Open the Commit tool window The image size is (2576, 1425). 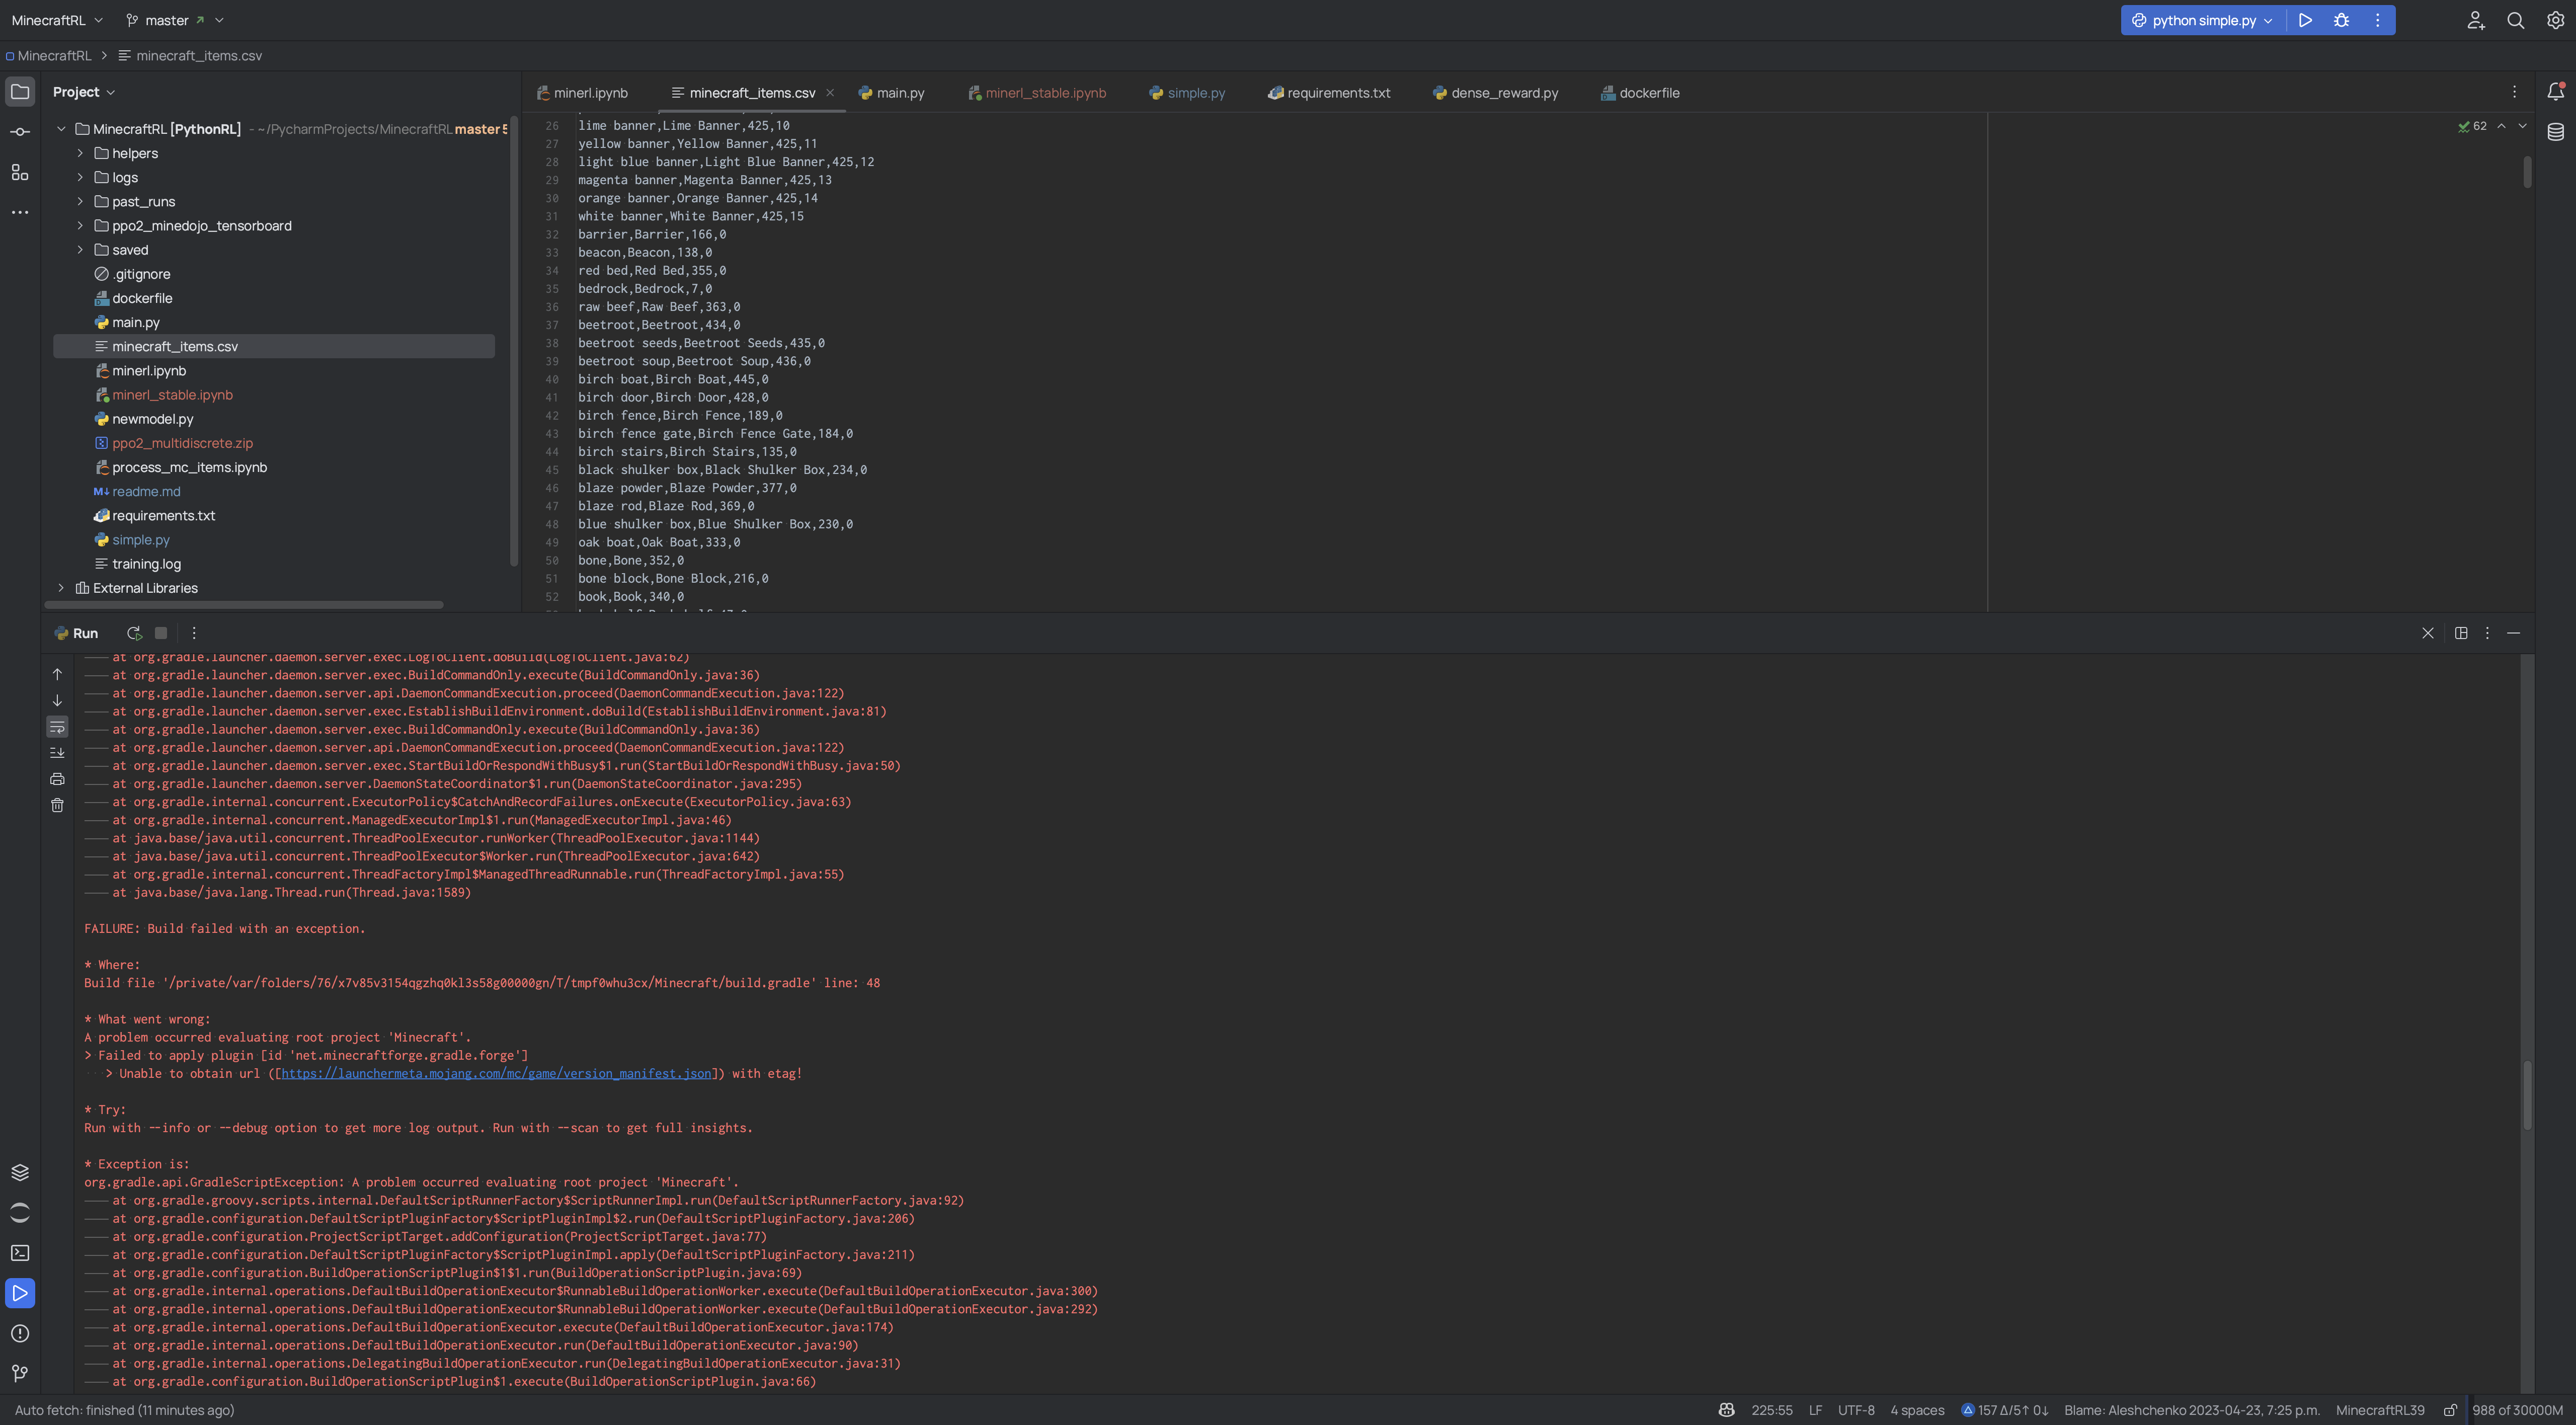coord(20,131)
